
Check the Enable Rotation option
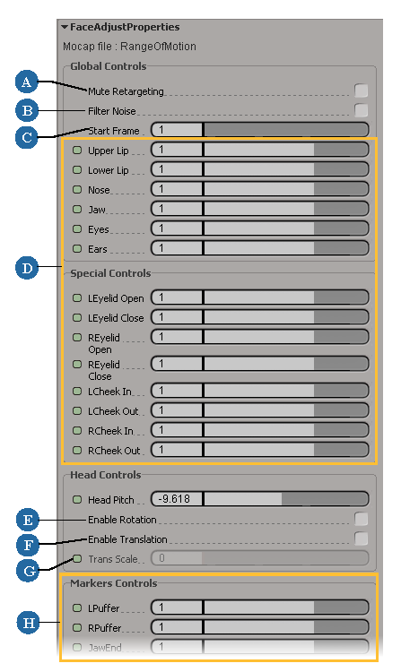[362, 519]
